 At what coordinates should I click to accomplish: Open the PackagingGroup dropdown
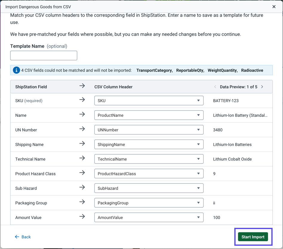pyautogui.click(x=149, y=203)
